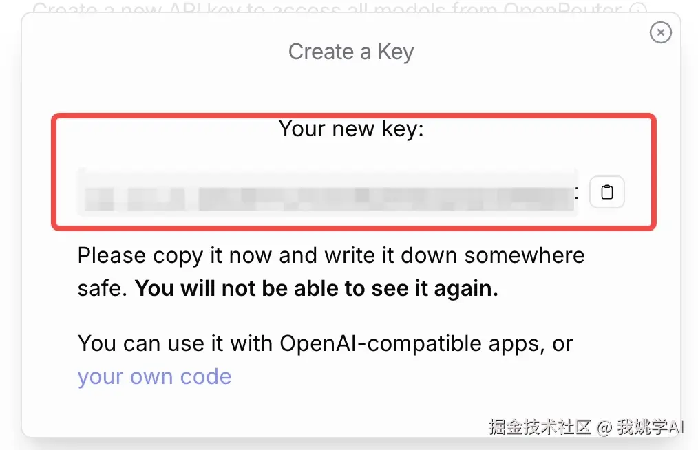
Task: Click the "Please copy it now" sentence
Action: [x=179, y=255]
